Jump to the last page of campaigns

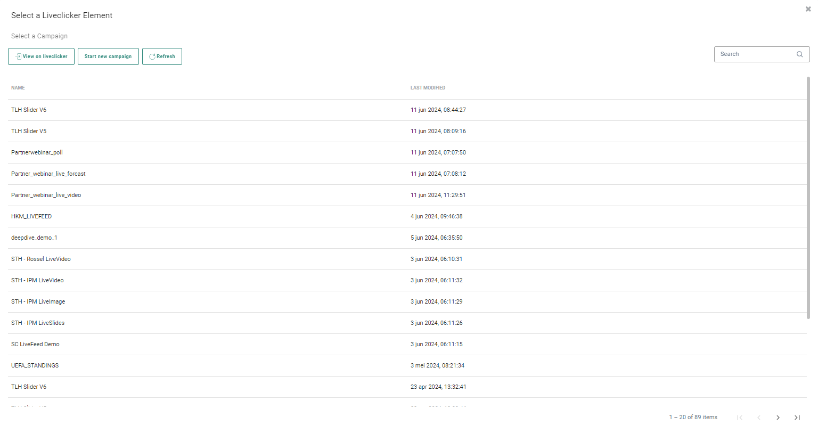(x=797, y=418)
